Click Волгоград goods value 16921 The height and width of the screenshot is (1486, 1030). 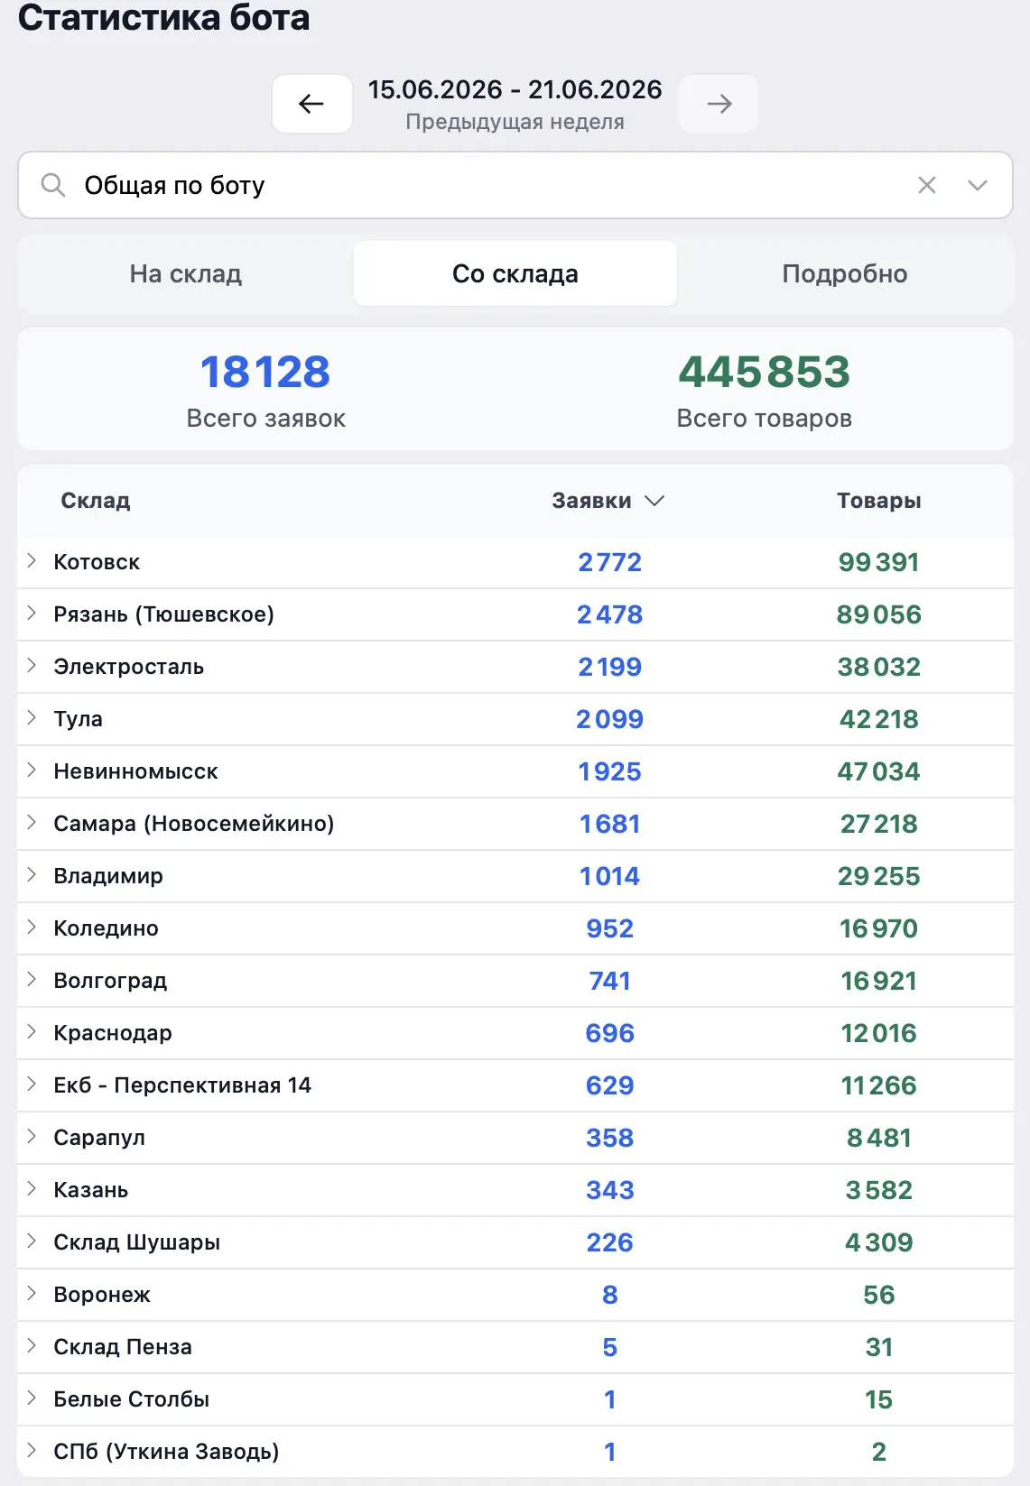(x=879, y=981)
